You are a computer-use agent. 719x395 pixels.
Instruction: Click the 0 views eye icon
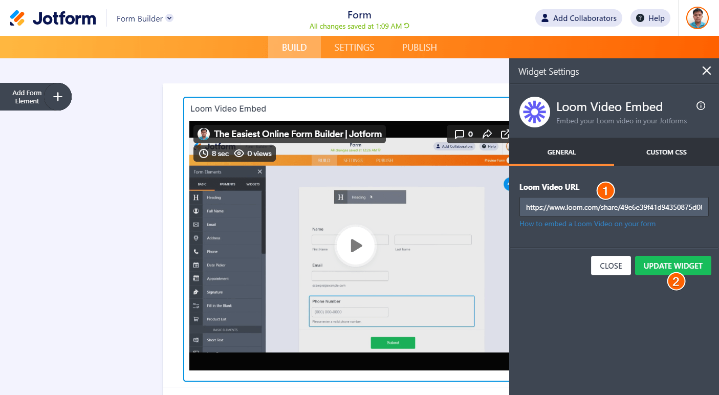tap(239, 153)
